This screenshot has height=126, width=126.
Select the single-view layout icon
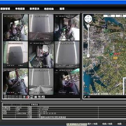pos(6,97)
